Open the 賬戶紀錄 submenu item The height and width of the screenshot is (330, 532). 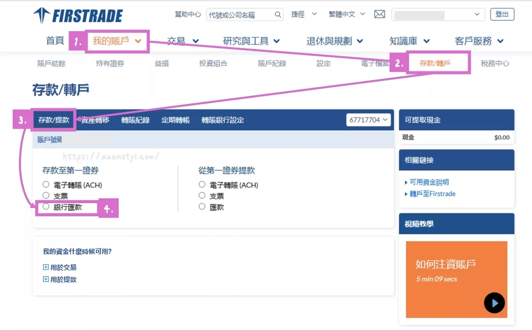(x=272, y=63)
